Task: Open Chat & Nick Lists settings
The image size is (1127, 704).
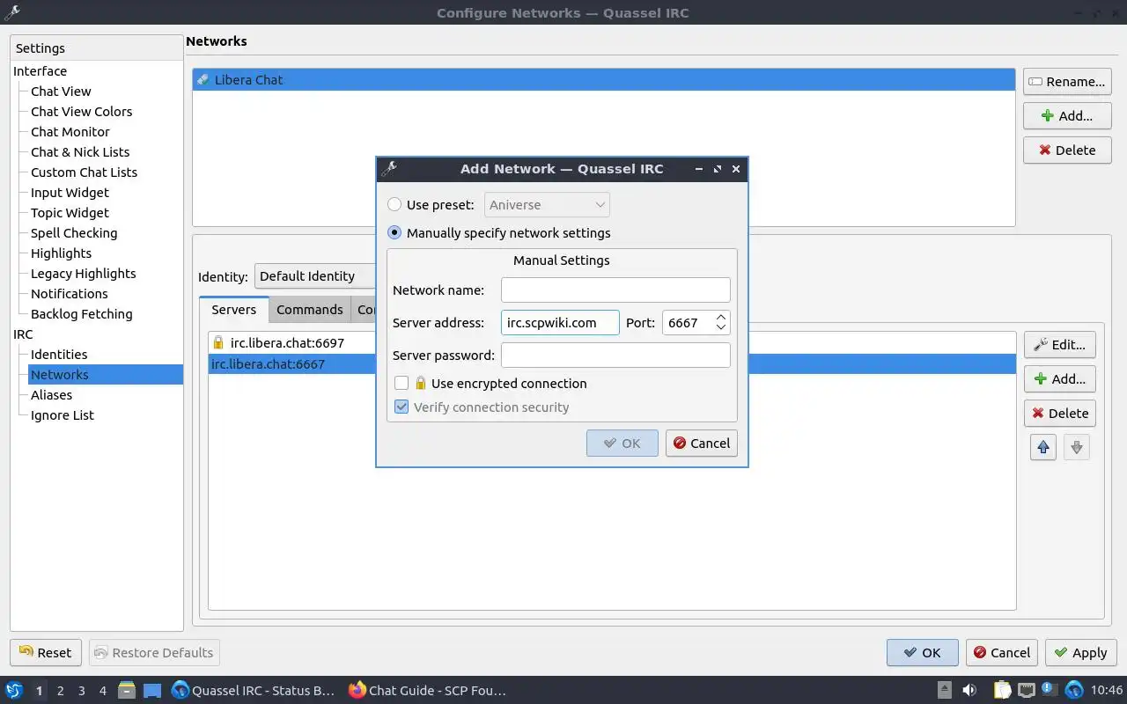Action: 80,152
